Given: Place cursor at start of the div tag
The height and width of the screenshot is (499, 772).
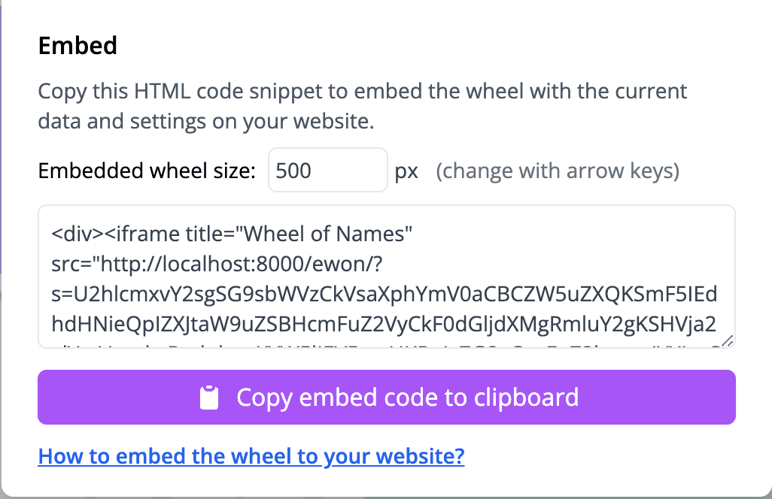Looking at the screenshot, I should click(x=52, y=234).
